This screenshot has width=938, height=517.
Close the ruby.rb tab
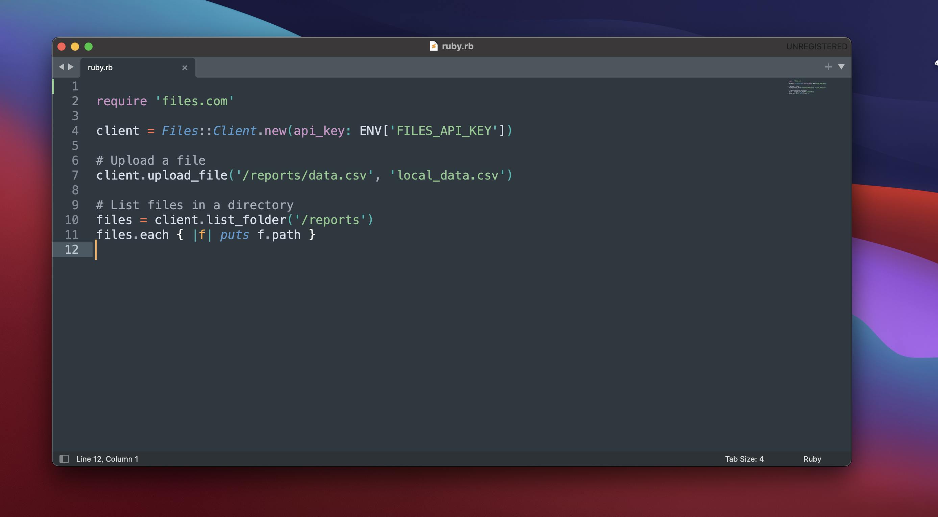184,67
